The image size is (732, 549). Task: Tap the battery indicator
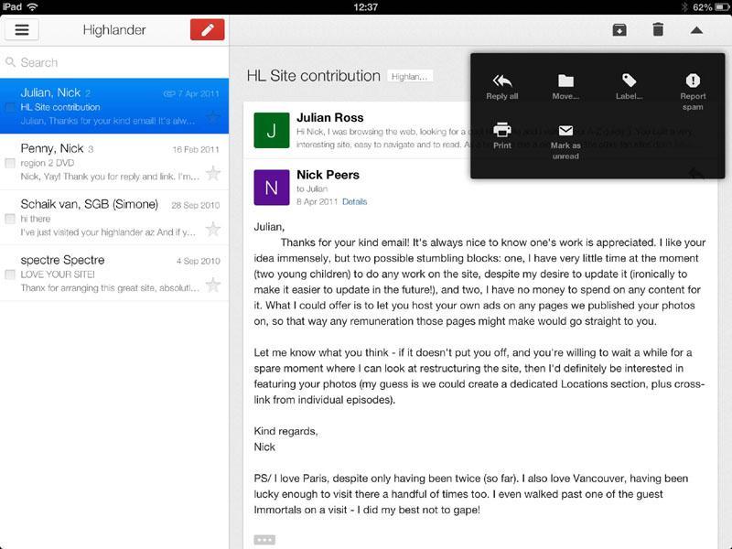tap(722, 7)
